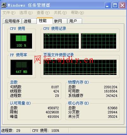The image size is (127, 135).
Task: Switch to the 用户 tab
Action: tap(75, 21)
